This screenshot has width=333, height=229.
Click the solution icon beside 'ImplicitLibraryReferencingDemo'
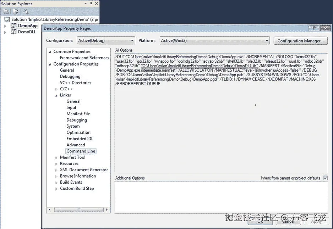(7, 19)
